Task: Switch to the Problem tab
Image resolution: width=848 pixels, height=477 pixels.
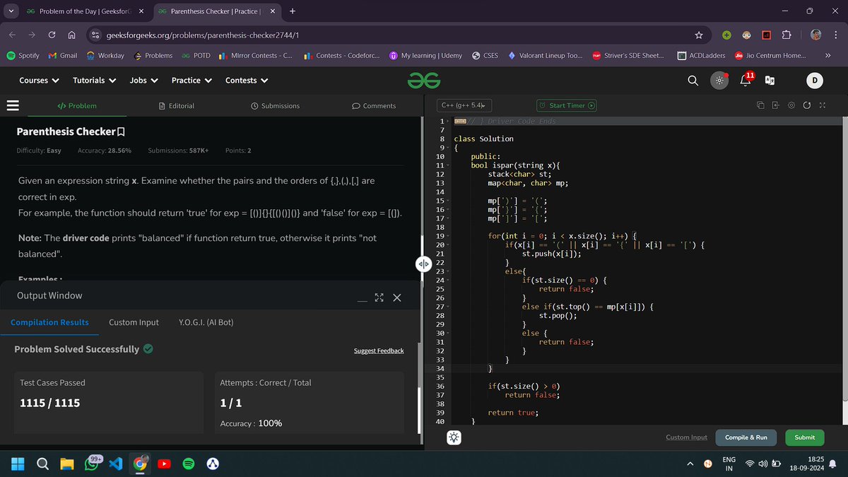Action: [77, 105]
